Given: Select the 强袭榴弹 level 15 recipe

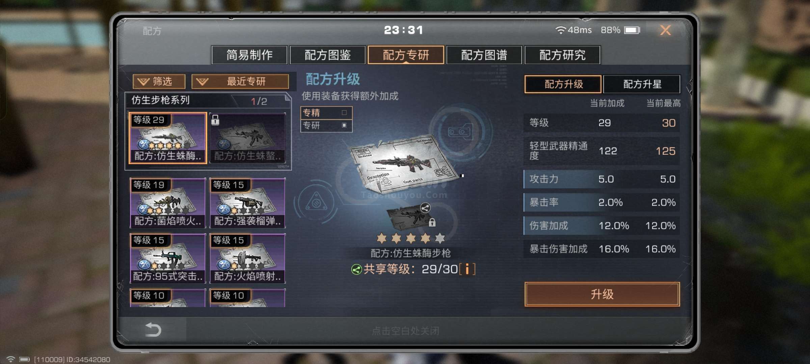Looking at the screenshot, I should coord(247,203).
